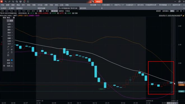Click the lock icon beside date range
This screenshot has width=185, height=104.
point(184,16)
